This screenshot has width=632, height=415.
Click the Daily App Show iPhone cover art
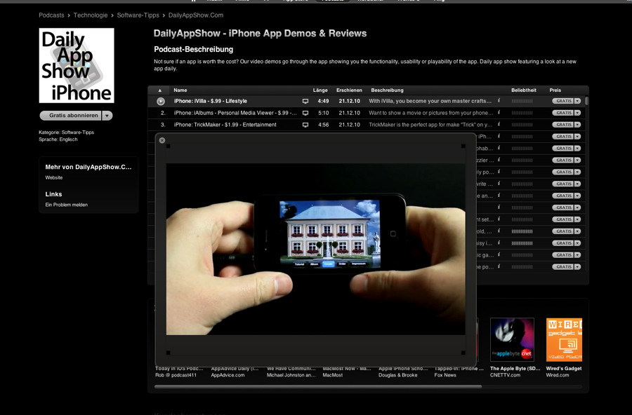coord(77,66)
